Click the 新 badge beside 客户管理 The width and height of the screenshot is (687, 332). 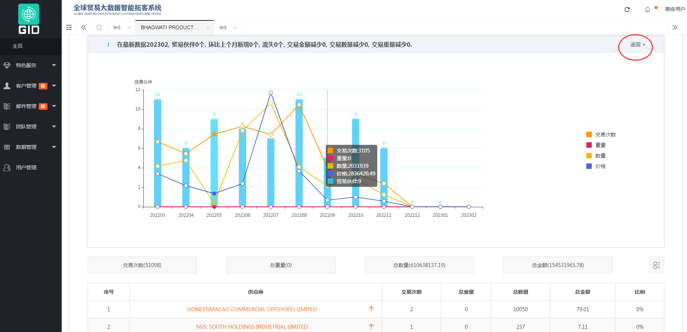pyautogui.click(x=43, y=86)
